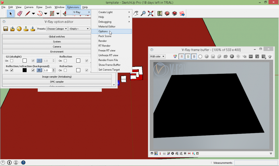Uncheck Reflection/refraction background On checkbox
This screenshot has height=166, width=279.
(12, 70)
